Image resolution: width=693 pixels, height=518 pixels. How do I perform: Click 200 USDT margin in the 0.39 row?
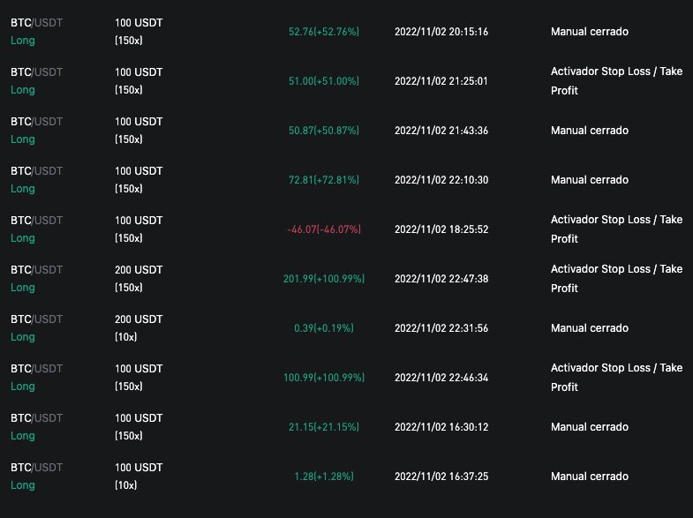[x=139, y=319]
